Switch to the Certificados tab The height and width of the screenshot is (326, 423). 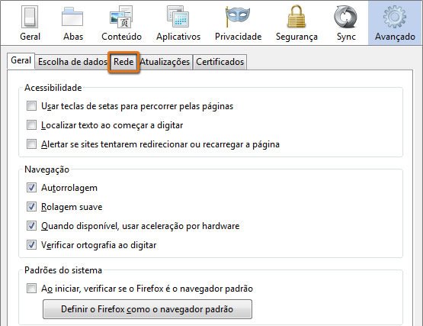coord(220,62)
